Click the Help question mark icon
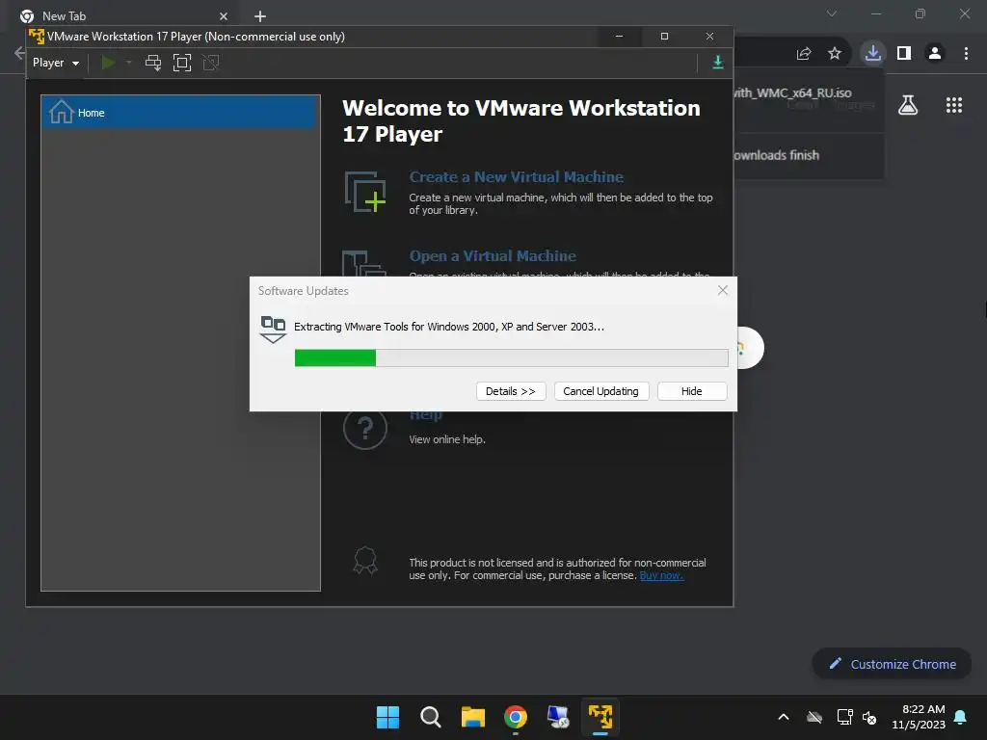This screenshot has height=740, width=987. 365,428
